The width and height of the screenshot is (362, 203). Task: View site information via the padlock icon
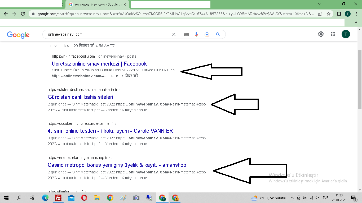point(33,14)
